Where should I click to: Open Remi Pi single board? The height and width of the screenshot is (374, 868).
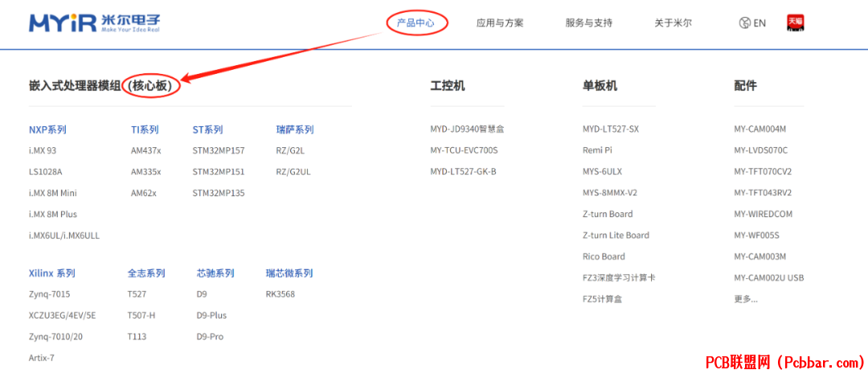click(597, 150)
